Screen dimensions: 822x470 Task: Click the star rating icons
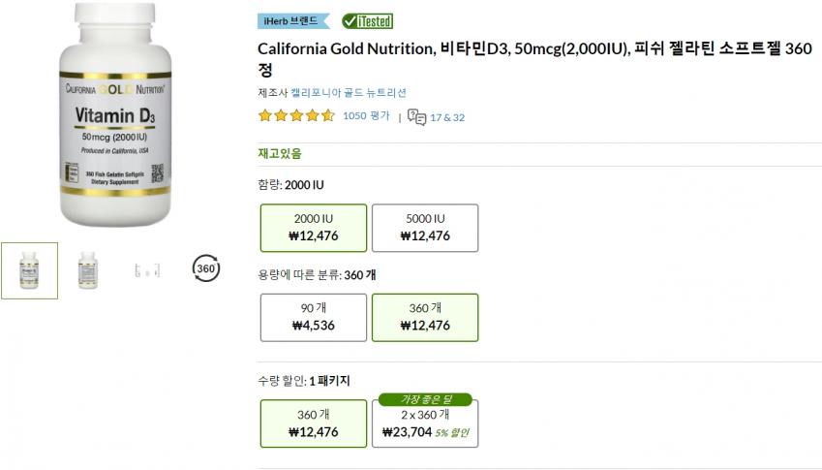click(296, 116)
